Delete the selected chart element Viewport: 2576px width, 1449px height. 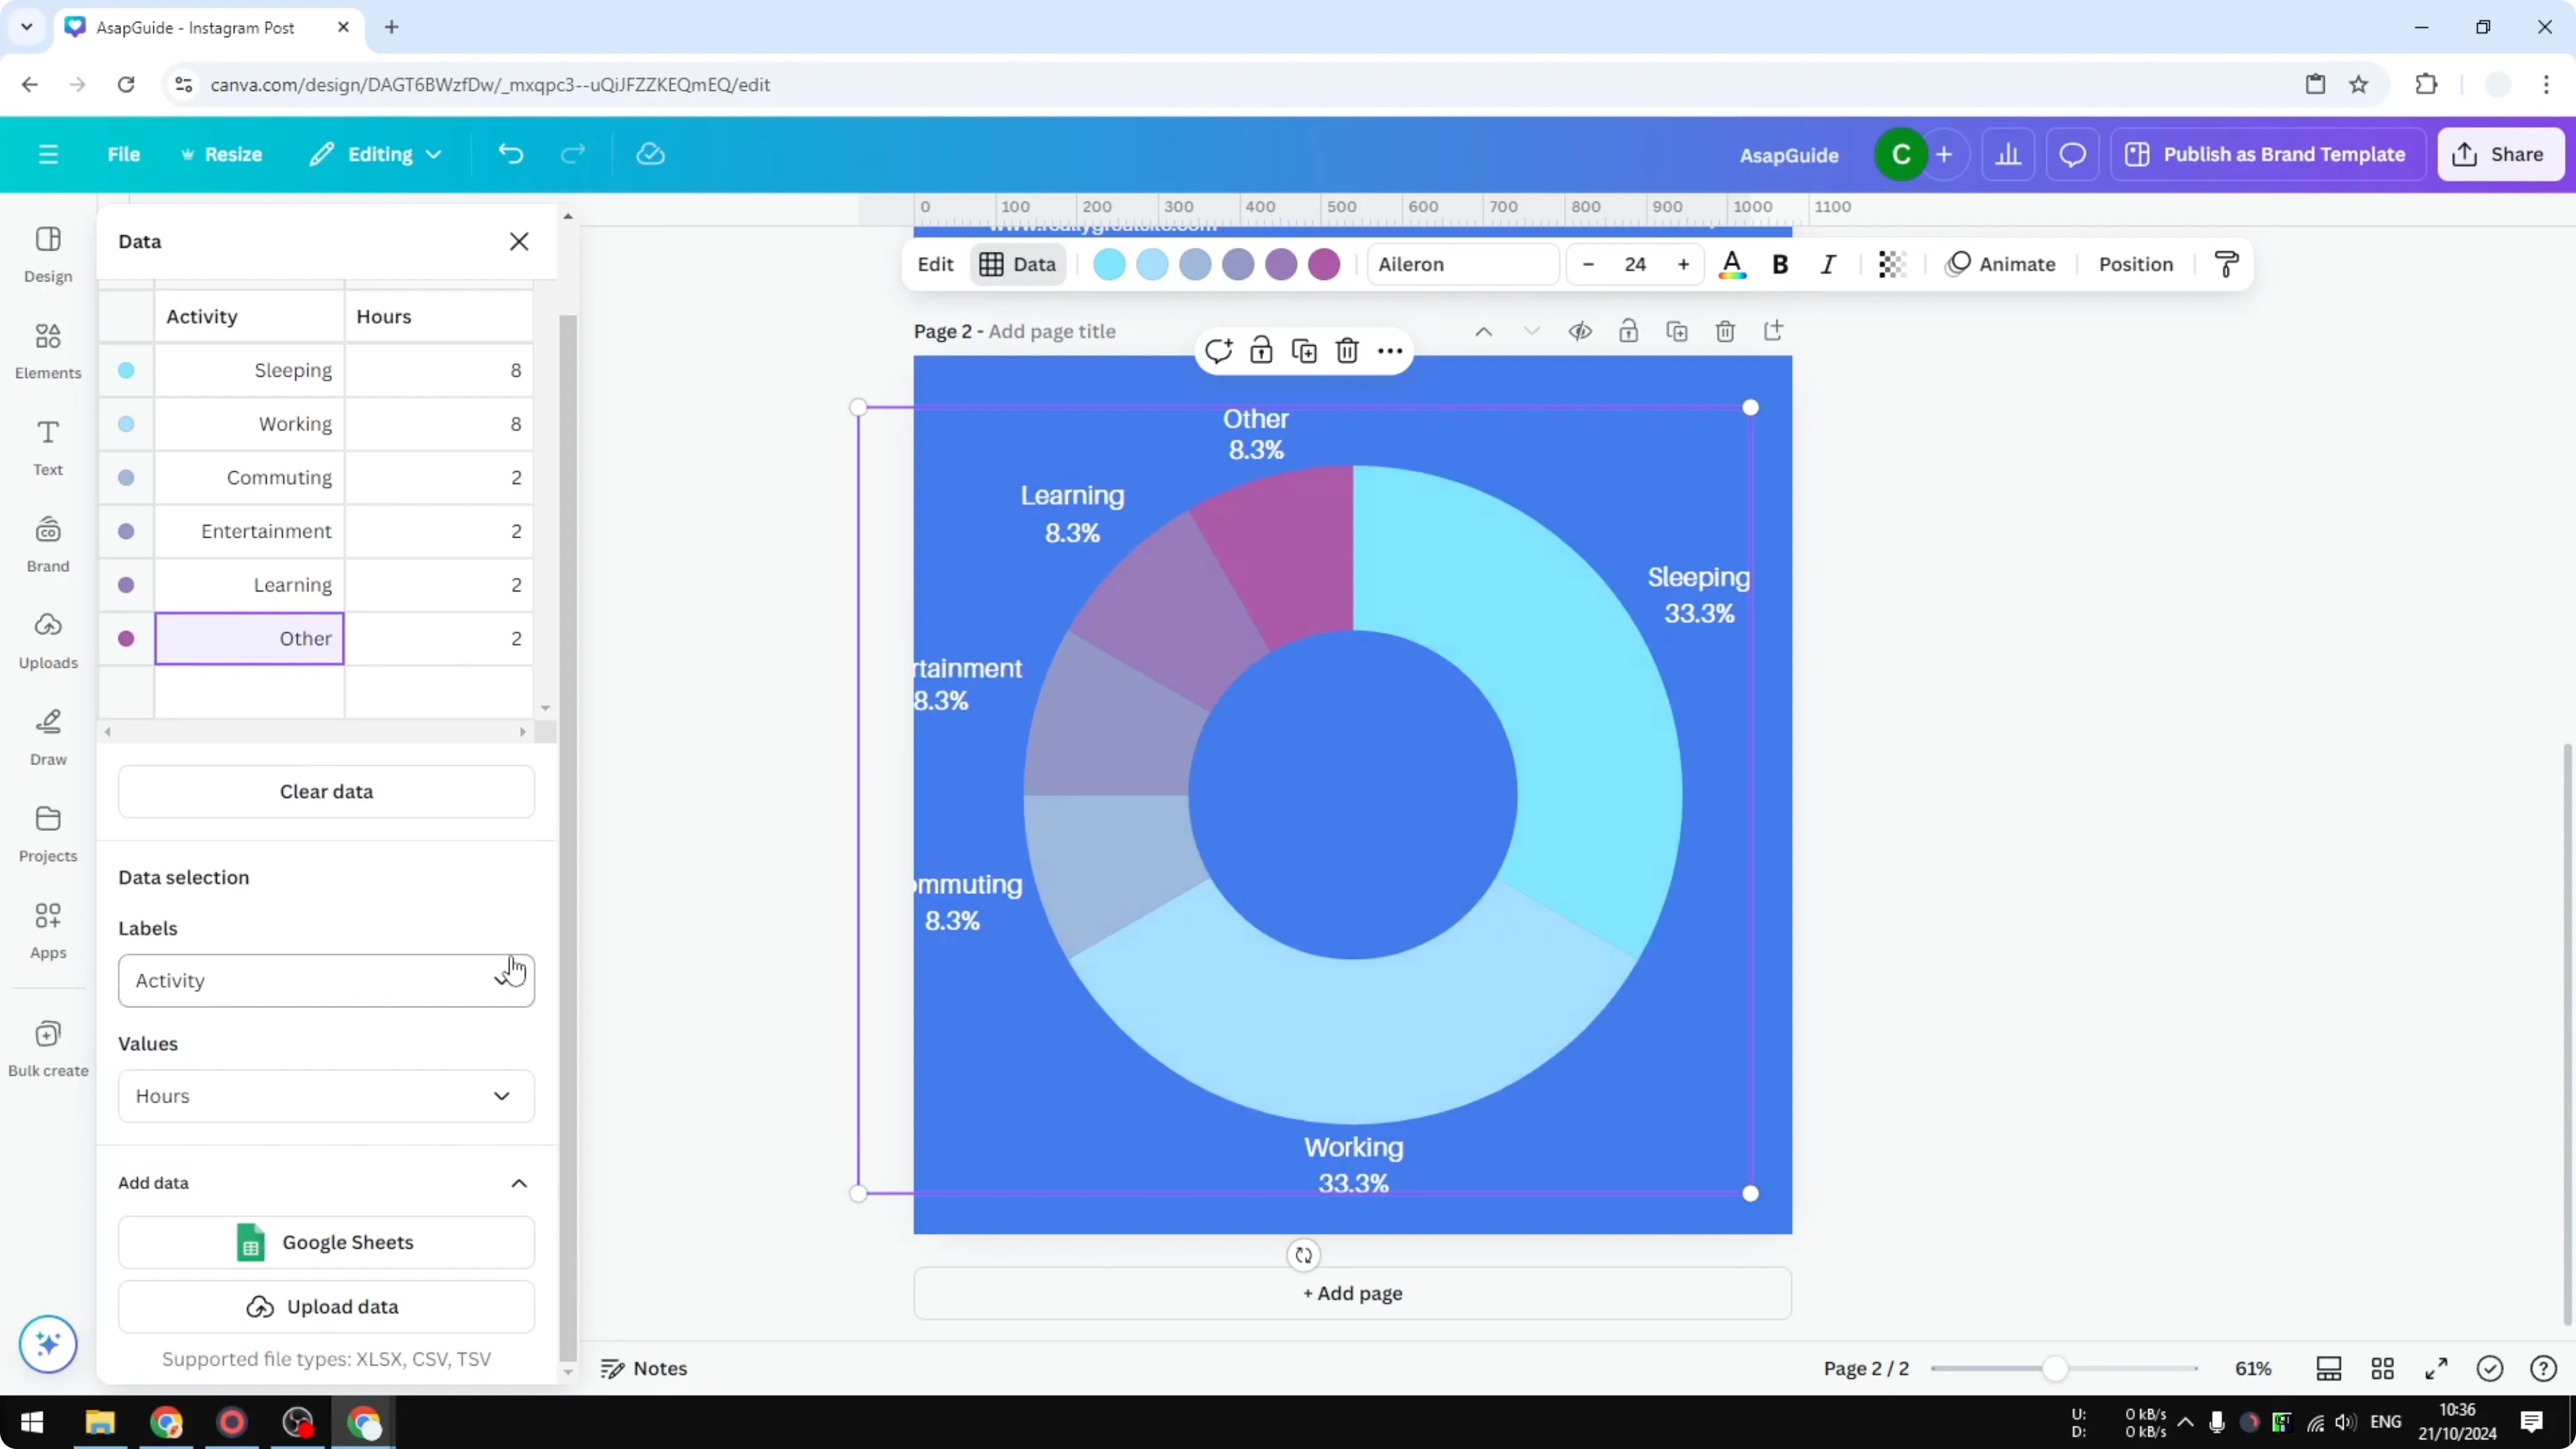(x=1347, y=351)
